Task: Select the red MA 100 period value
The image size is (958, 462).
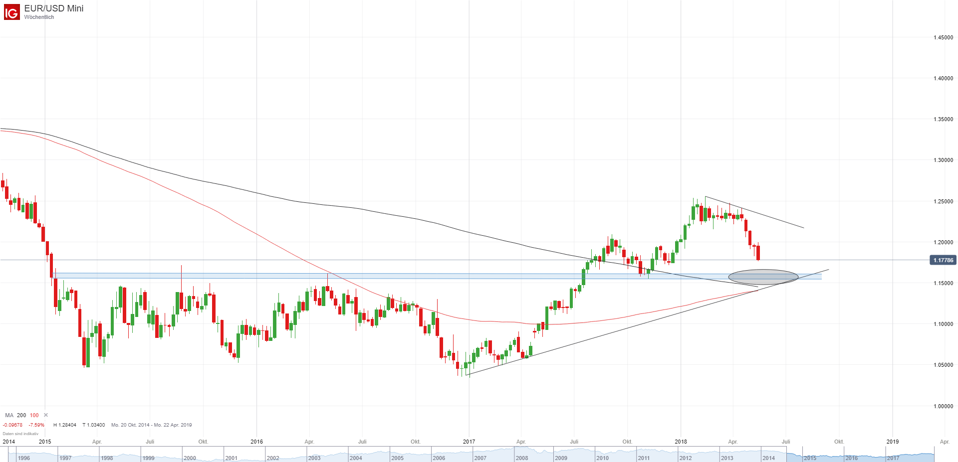Action: click(x=34, y=415)
